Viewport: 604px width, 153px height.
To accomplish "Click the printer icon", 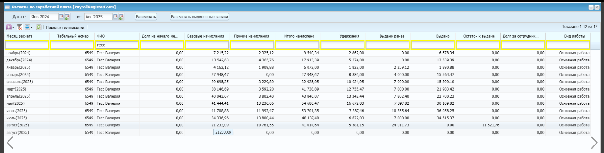I will point(27,28).
